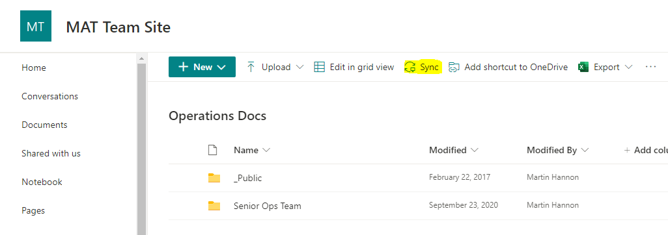Open the MAT Team Site title link
The height and width of the screenshot is (235, 668).
pyautogui.click(x=118, y=27)
